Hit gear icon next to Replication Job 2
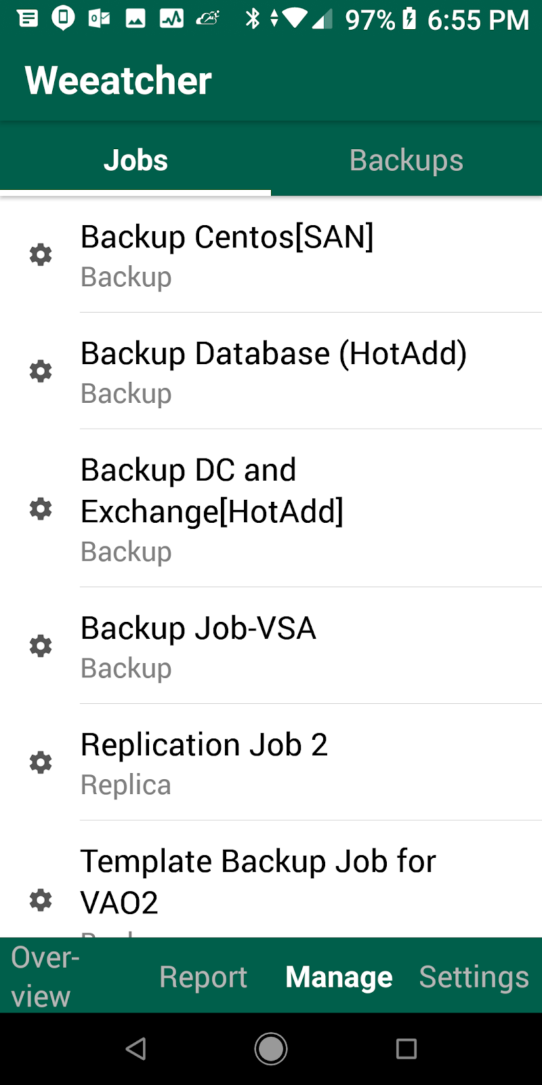 click(x=41, y=763)
